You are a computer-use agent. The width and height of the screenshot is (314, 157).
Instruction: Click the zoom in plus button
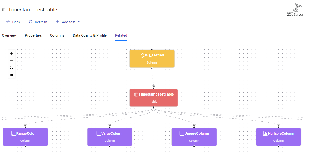pos(12,53)
